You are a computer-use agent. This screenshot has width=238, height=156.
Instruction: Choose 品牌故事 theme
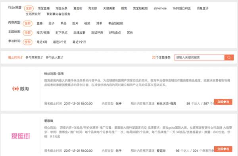[x=79, y=32]
